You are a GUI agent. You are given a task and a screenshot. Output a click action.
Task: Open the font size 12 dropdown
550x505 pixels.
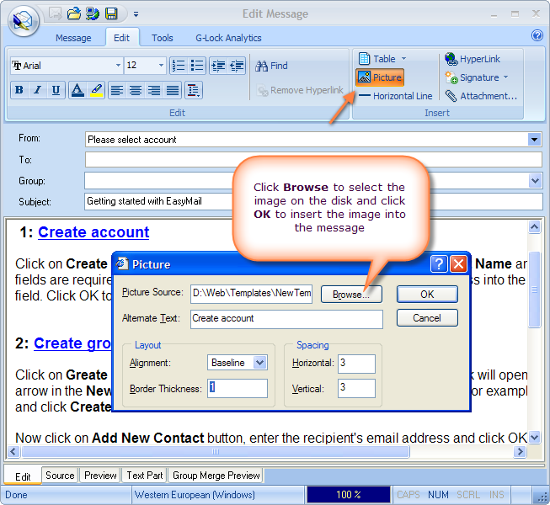point(161,66)
